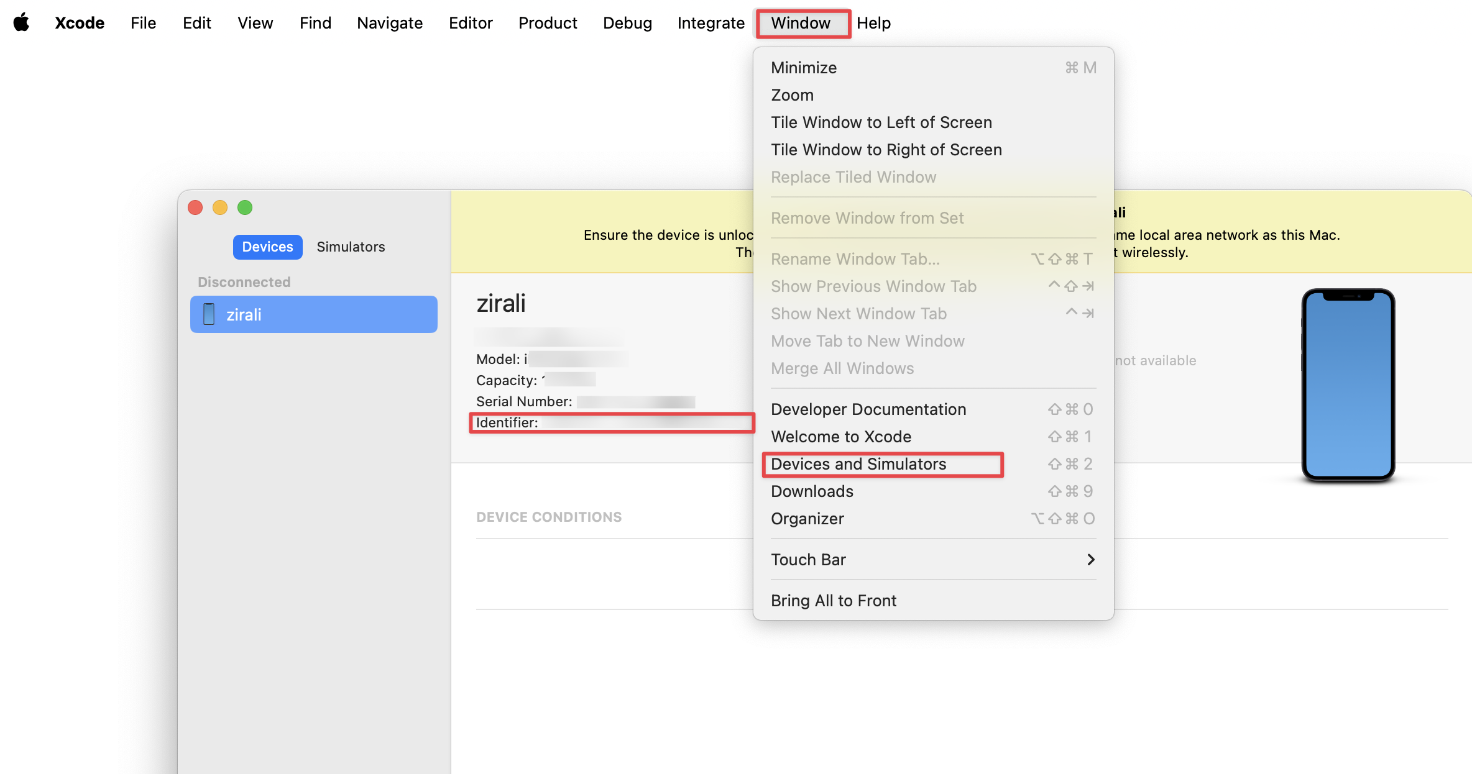Open the Editor menu
The height and width of the screenshot is (774, 1472).
[x=471, y=23]
